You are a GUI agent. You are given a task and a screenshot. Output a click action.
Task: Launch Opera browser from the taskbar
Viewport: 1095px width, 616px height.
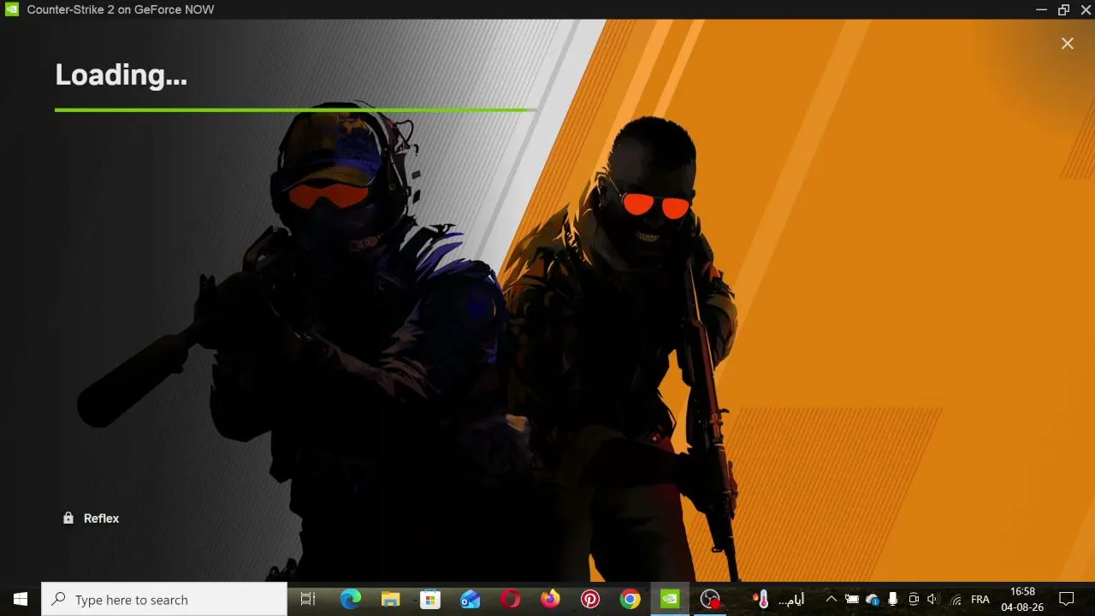pyautogui.click(x=511, y=600)
